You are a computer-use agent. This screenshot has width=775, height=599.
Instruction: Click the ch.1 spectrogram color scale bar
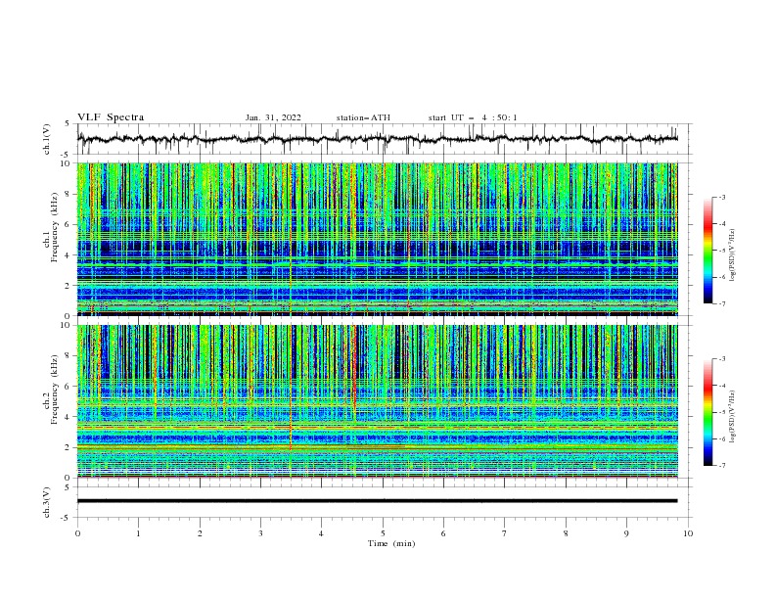[x=707, y=251]
